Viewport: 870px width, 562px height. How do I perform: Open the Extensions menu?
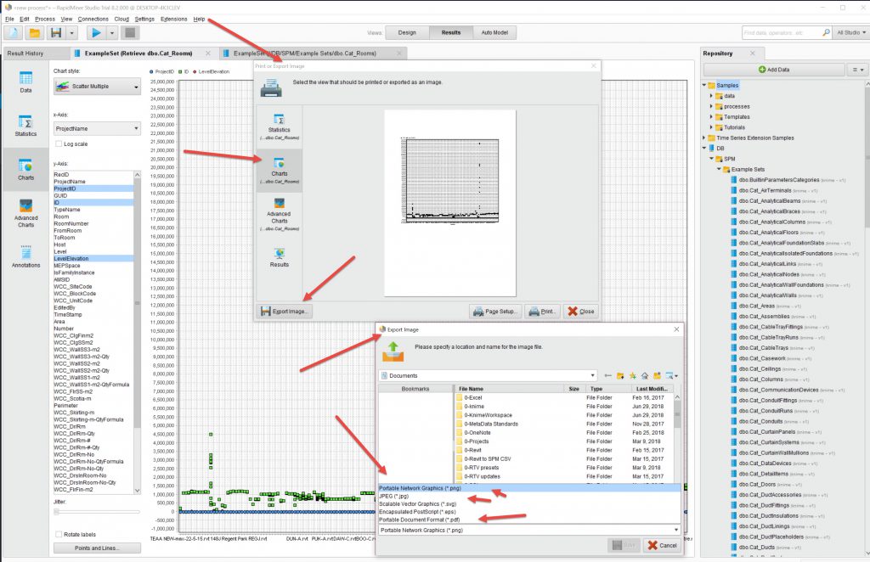point(173,18)
